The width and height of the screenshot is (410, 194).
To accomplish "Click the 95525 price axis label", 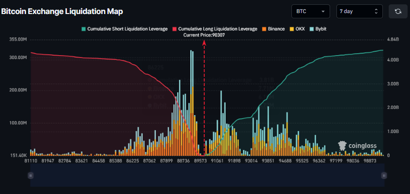I will [302, 161].
